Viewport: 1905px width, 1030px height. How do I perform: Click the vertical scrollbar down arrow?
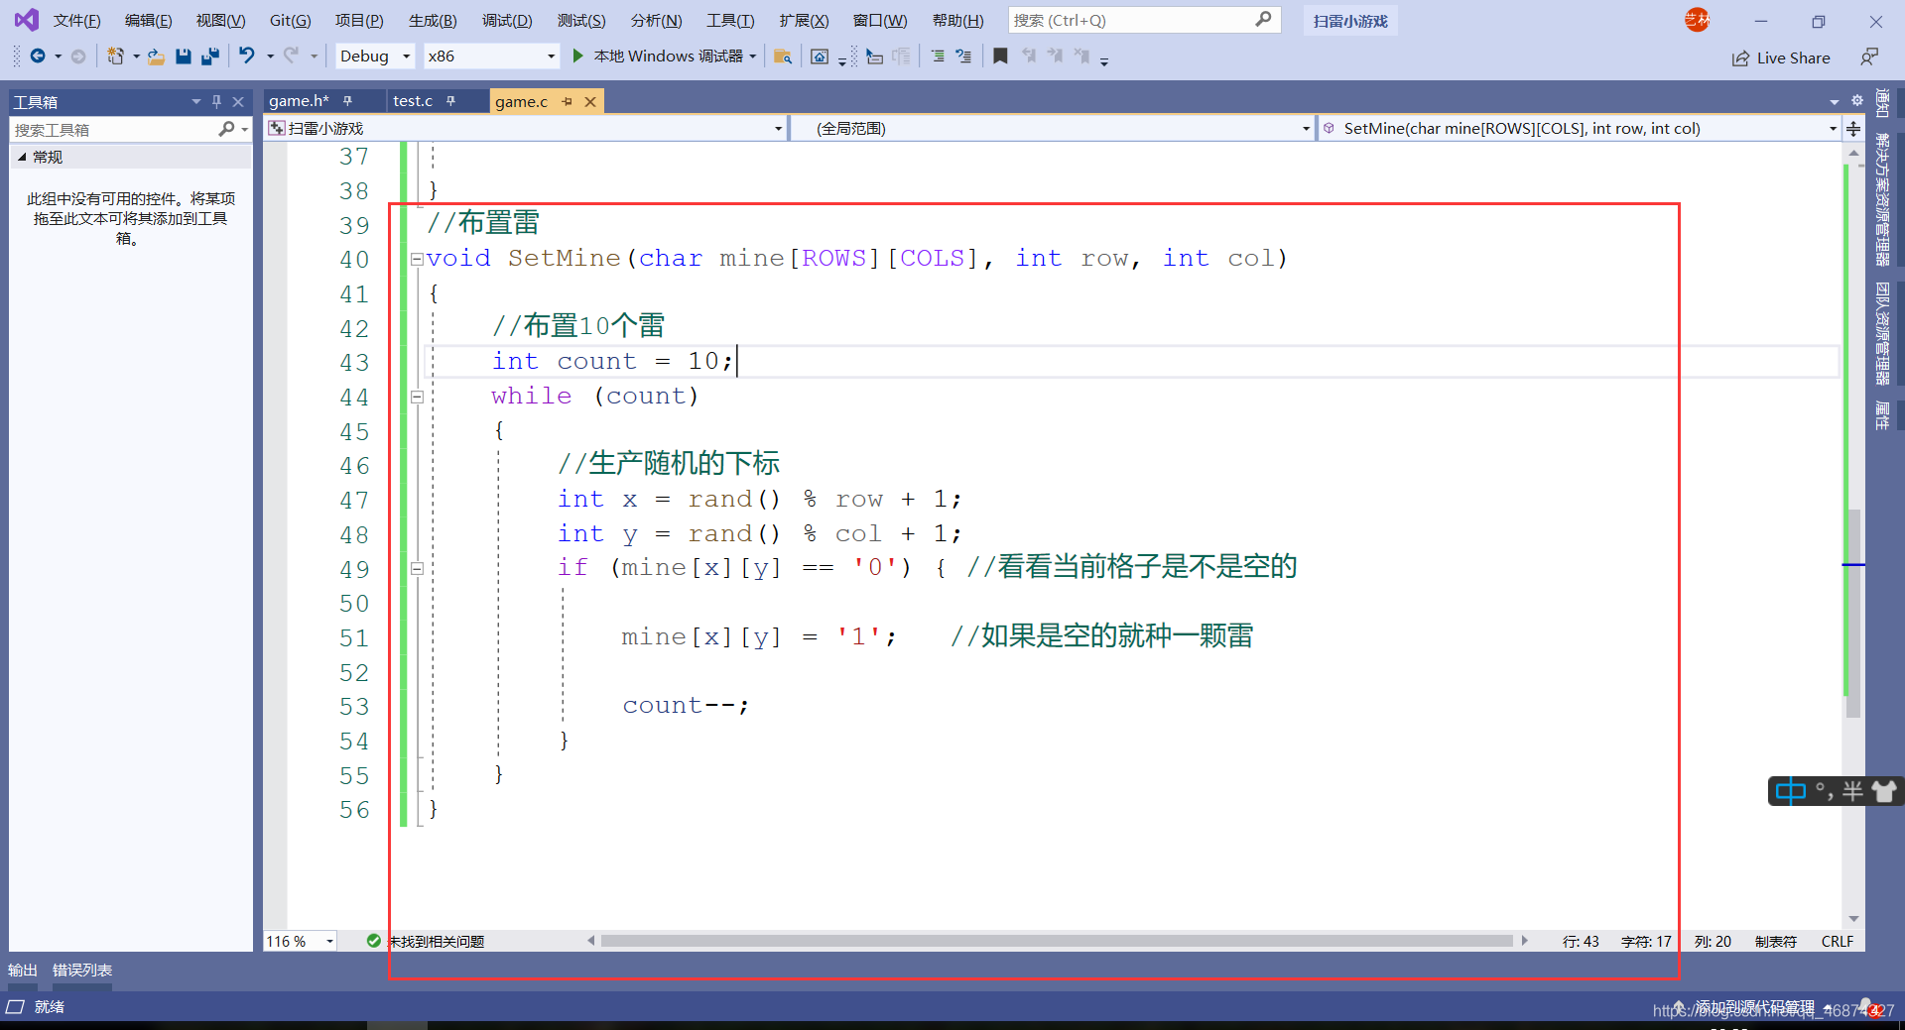pyautogui.click(x=1853, y=919)
